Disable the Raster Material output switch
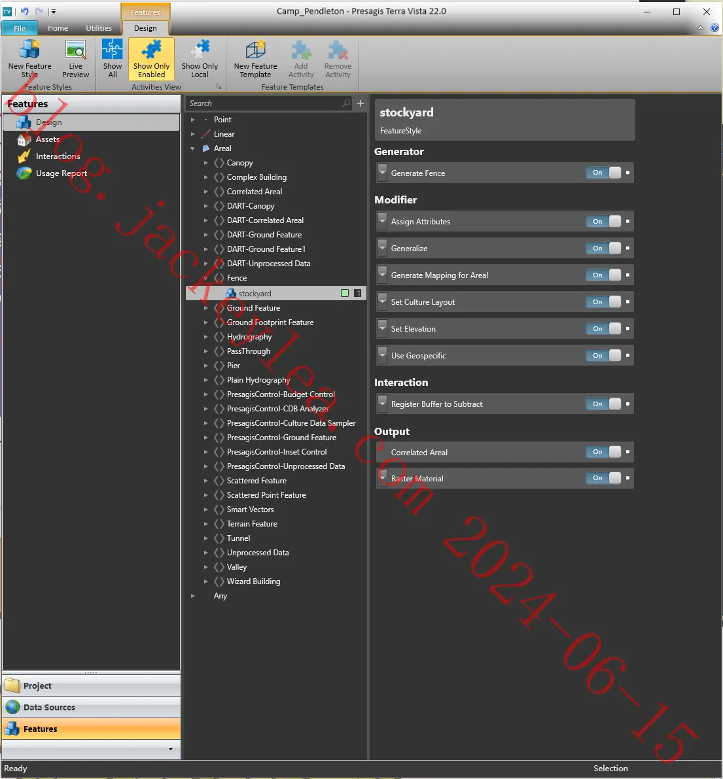Screen dimensions: 723x779 (604, 478)
